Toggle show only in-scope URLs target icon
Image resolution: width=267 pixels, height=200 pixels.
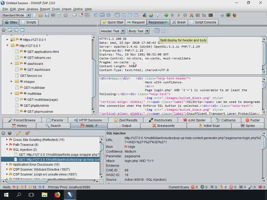[x=4, y=30]
